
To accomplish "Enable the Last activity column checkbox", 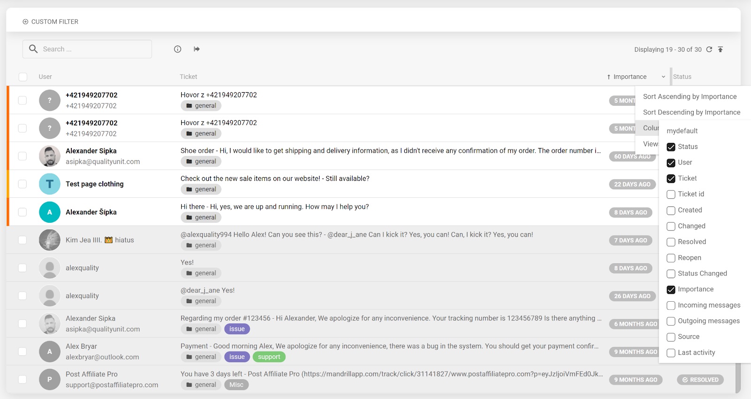I will 671,353.
